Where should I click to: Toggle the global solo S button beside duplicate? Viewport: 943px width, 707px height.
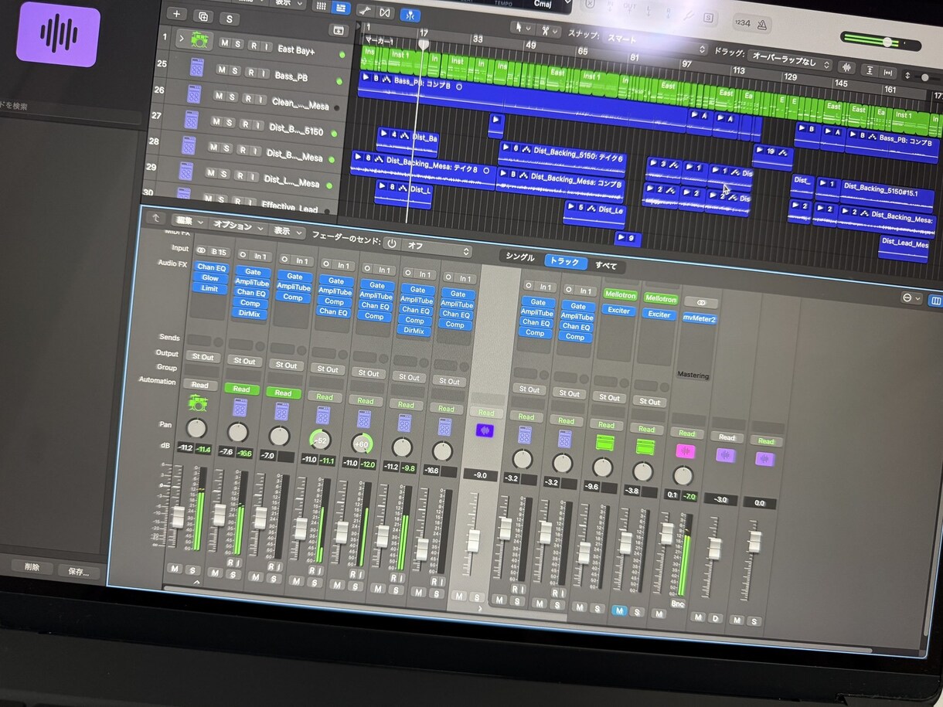click(230, 19)
